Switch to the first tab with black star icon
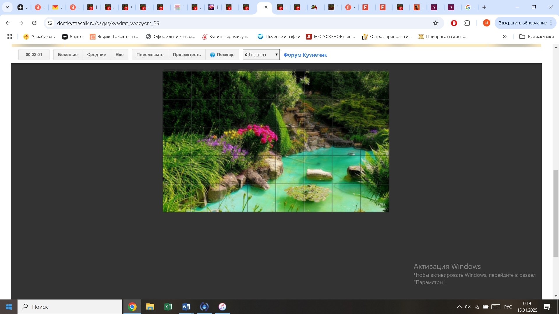 (x=21, y=7)
